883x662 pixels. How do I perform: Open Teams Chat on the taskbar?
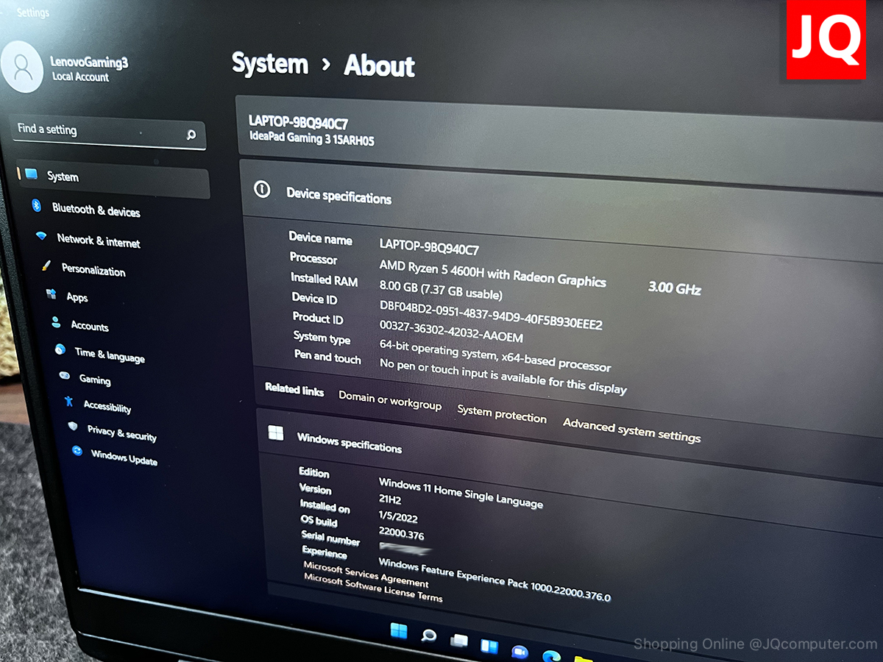520,652
